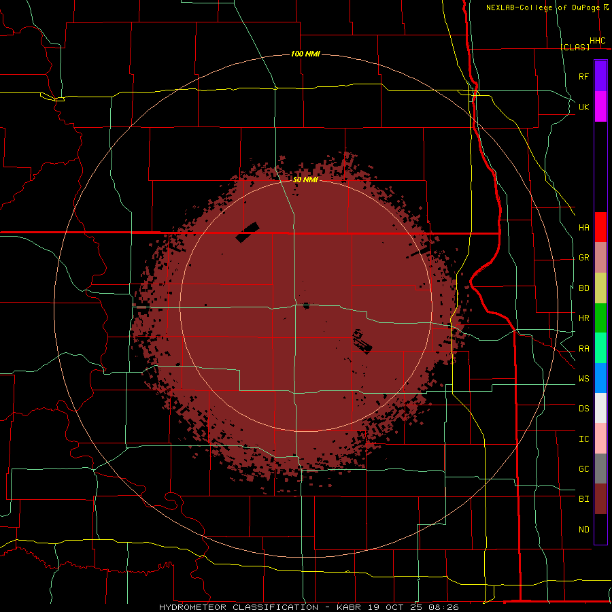Click the "HR" legend label

click(x=583, y=318)
